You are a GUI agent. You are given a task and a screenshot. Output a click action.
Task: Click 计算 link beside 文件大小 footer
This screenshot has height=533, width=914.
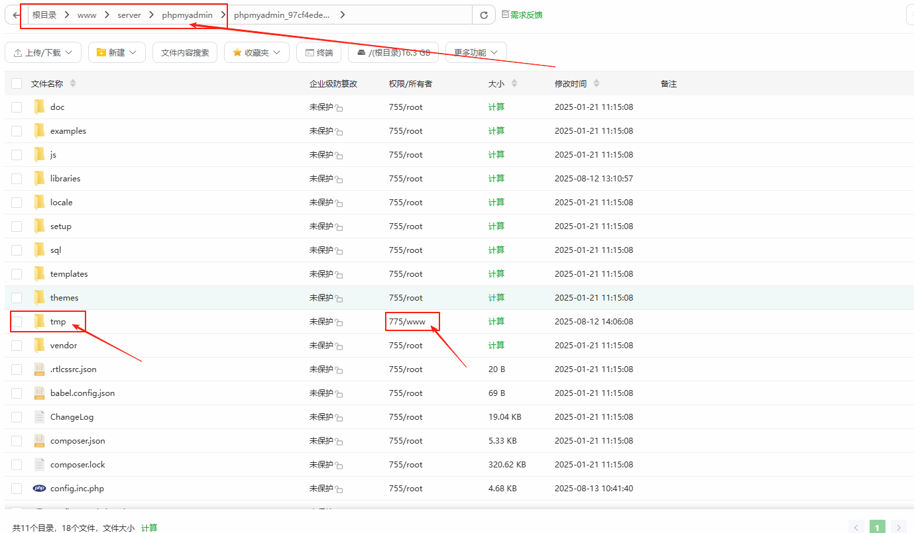[x=149, y=528]
